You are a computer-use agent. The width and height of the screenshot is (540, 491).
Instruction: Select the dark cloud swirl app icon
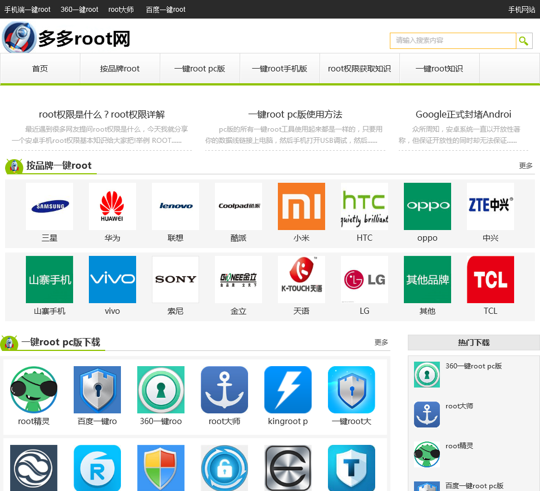coord(34,468)
